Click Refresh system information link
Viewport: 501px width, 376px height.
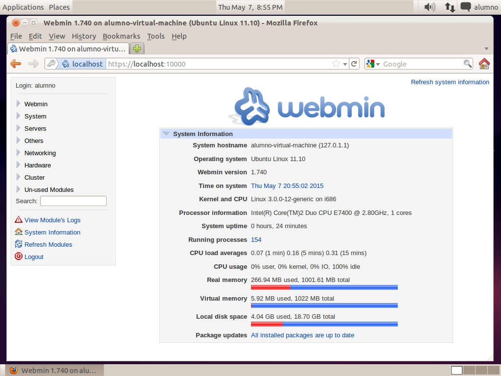[450, 82]
